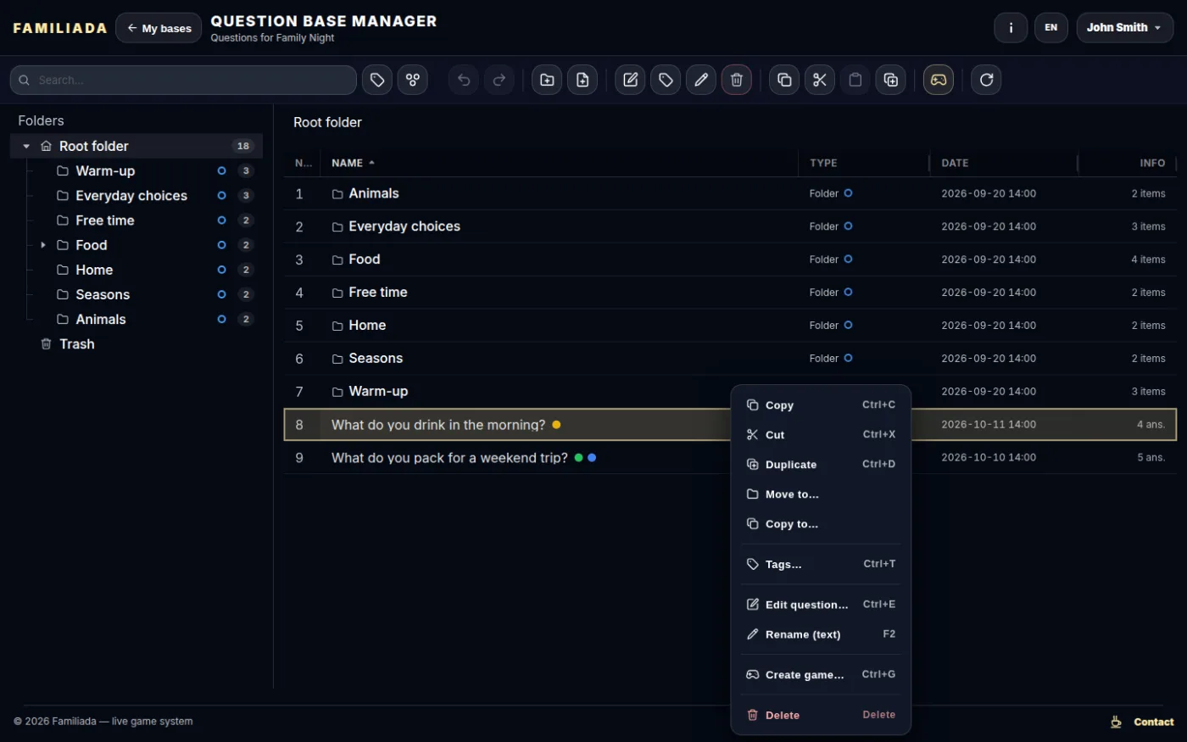This screenshot has height=742, width=1187.
Task: Create a new folder with the folder-plus icon
Action: coord(547,80)
